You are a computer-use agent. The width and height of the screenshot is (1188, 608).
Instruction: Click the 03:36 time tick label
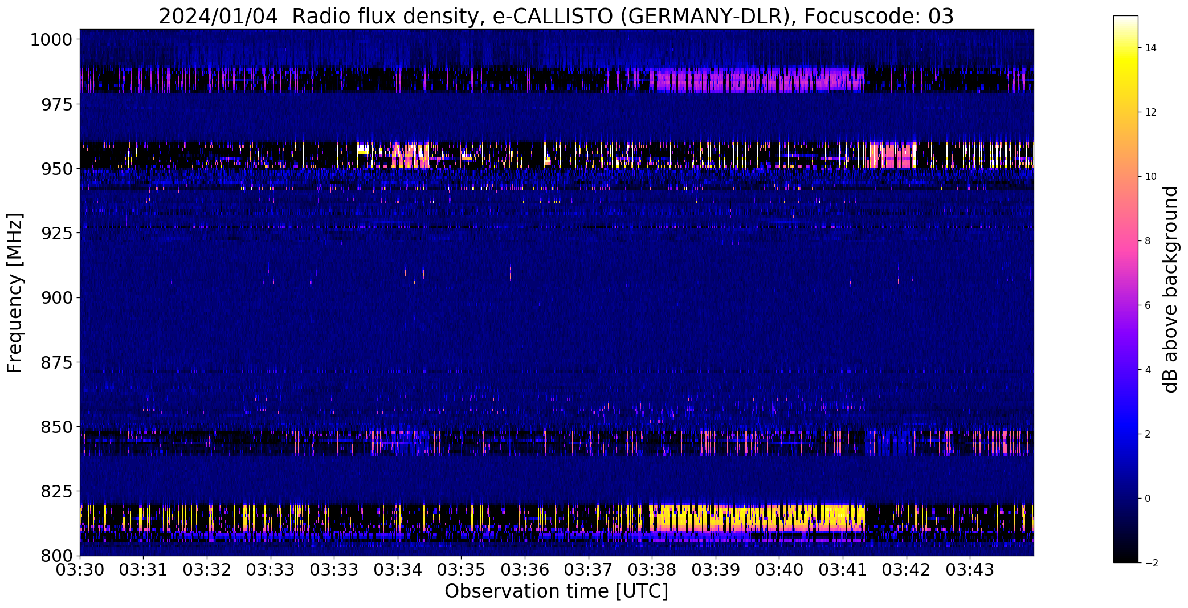[x=525, y=569]
